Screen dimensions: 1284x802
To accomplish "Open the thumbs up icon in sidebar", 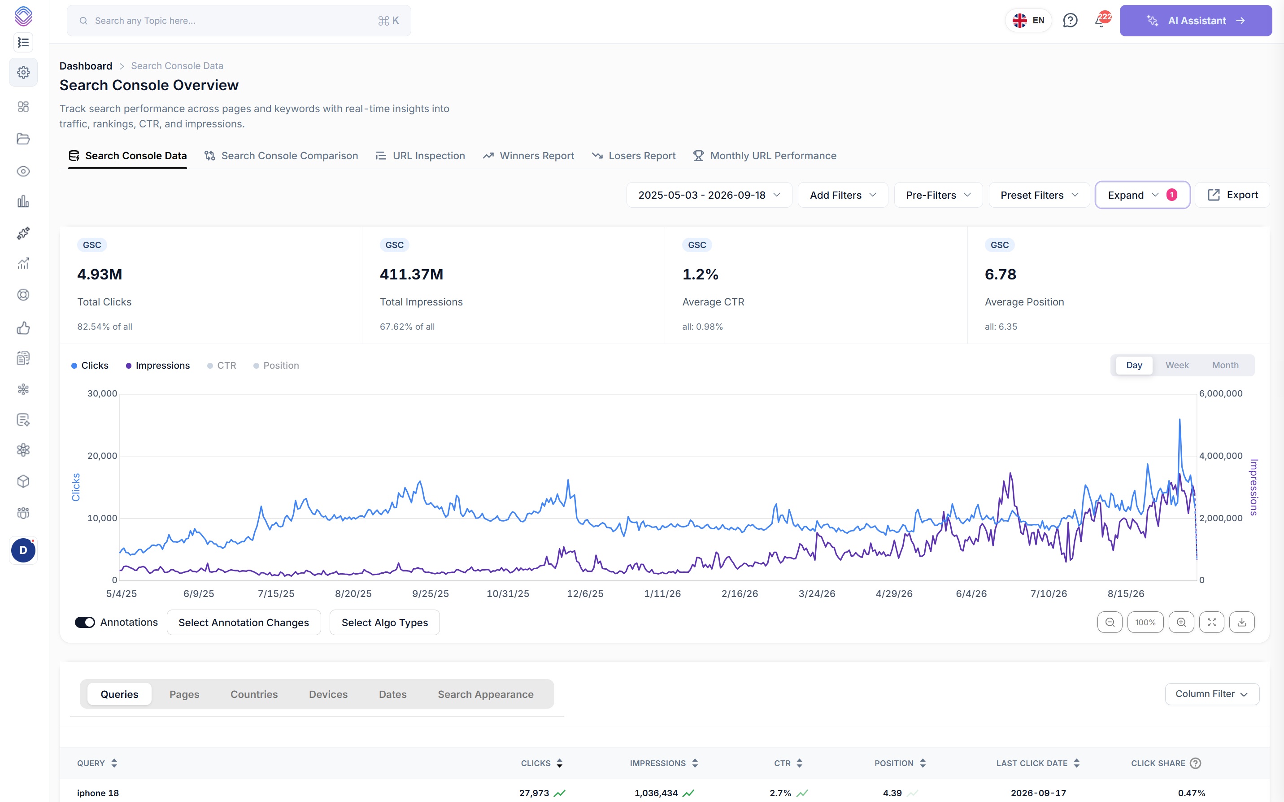I will tap(23, 328).
